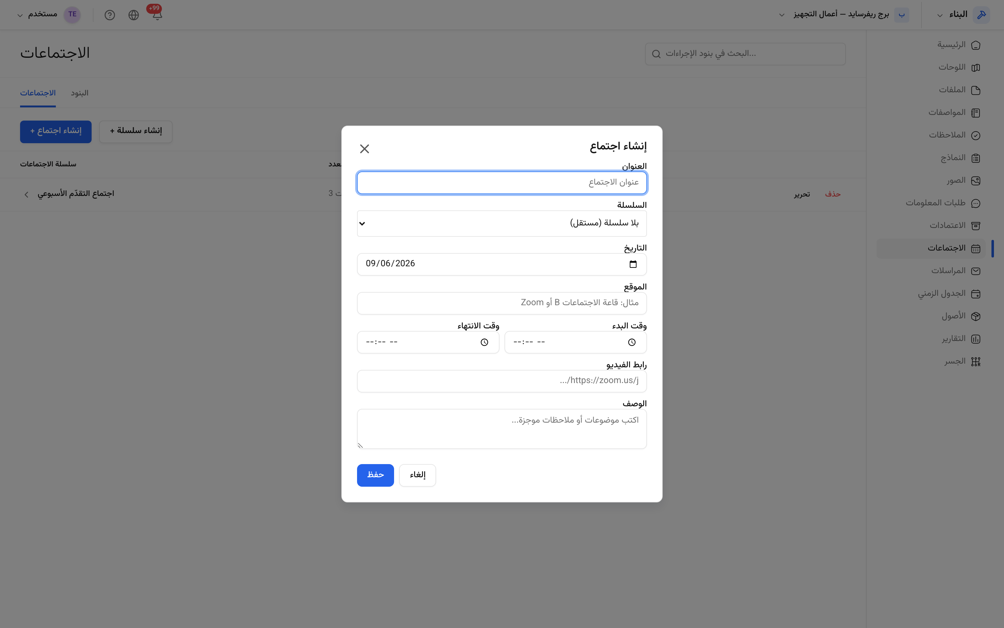The height and width of the screenshot is (628, 1004).
Task: Click the location الموقع input field
Action: pos(502,303)
